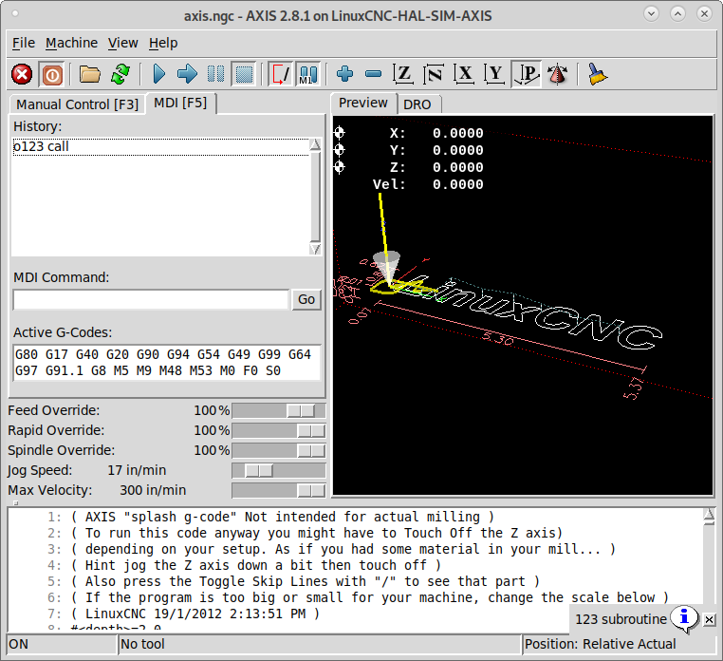Select the MDI [F5] tab
The image size is (723, 661).
point(180,103)
